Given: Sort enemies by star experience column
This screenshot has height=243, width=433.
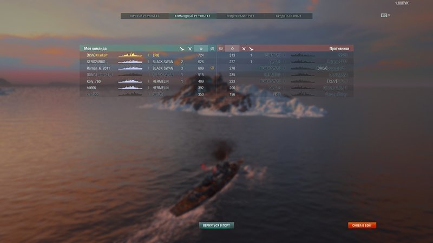Looking at the screenshot, I should pyautogui.click(x=232, y=49).
